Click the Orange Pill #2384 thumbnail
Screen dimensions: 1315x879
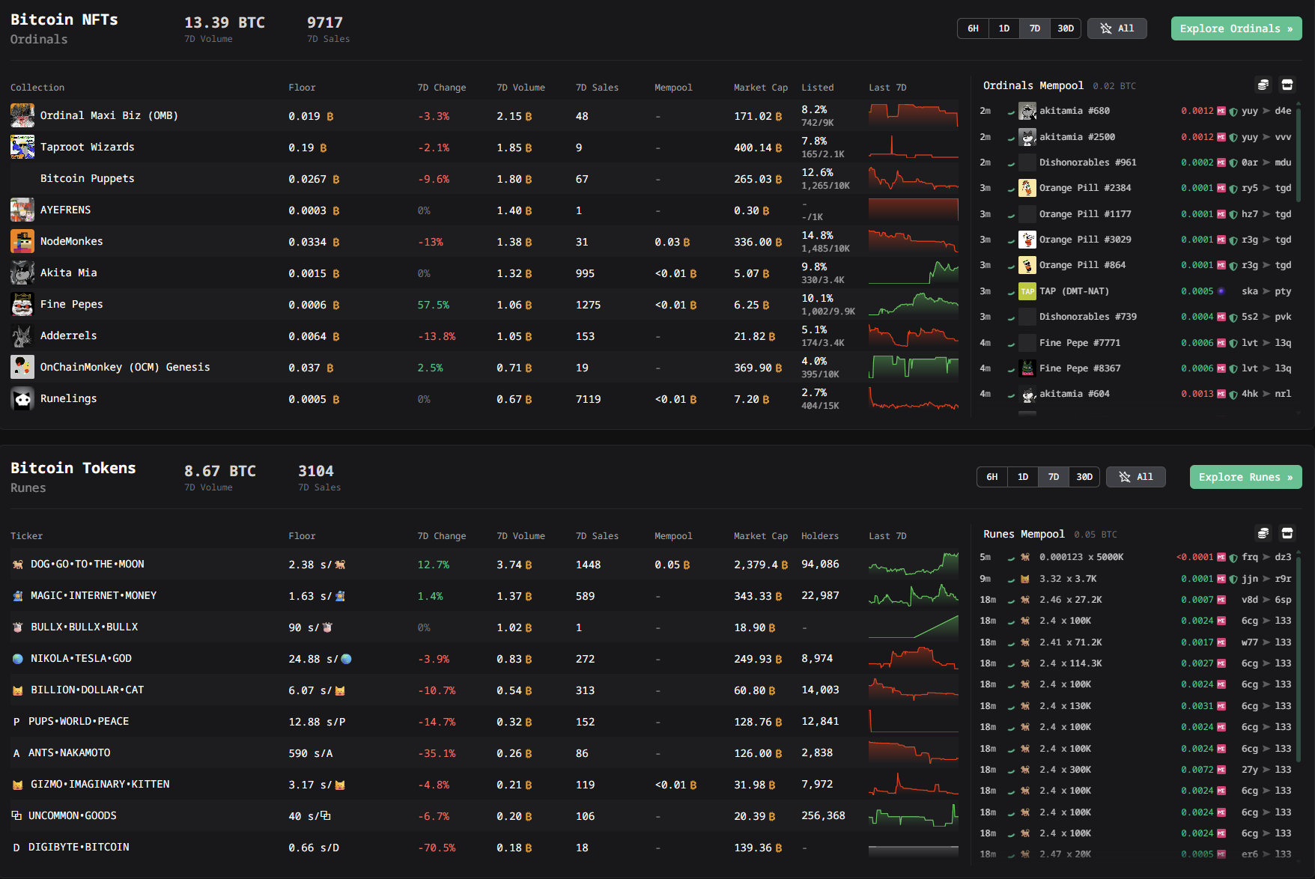[1027, 188]
